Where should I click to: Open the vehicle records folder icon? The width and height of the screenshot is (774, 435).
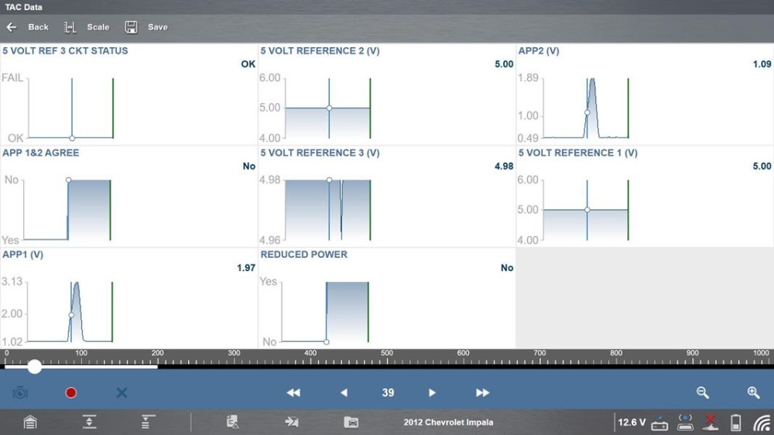[x=351, y=423]
